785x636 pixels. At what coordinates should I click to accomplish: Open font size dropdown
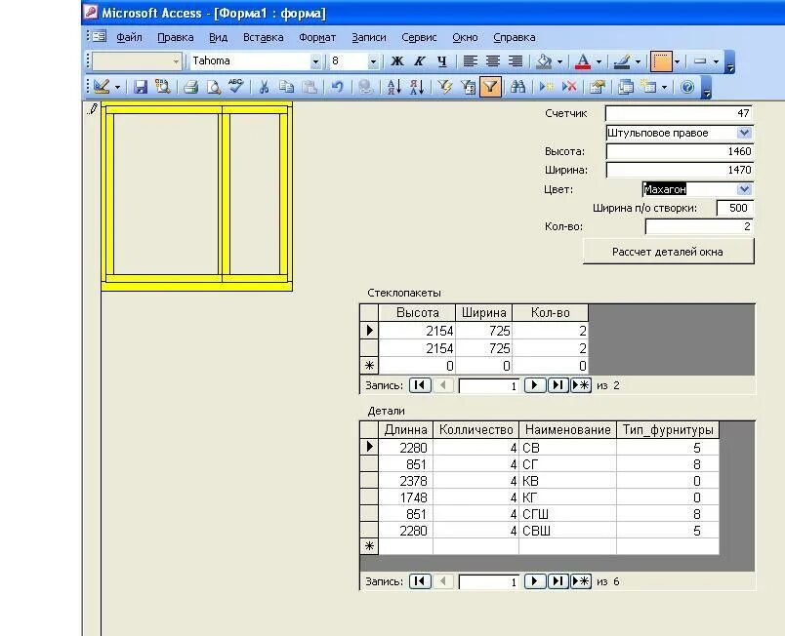point(373,61)
